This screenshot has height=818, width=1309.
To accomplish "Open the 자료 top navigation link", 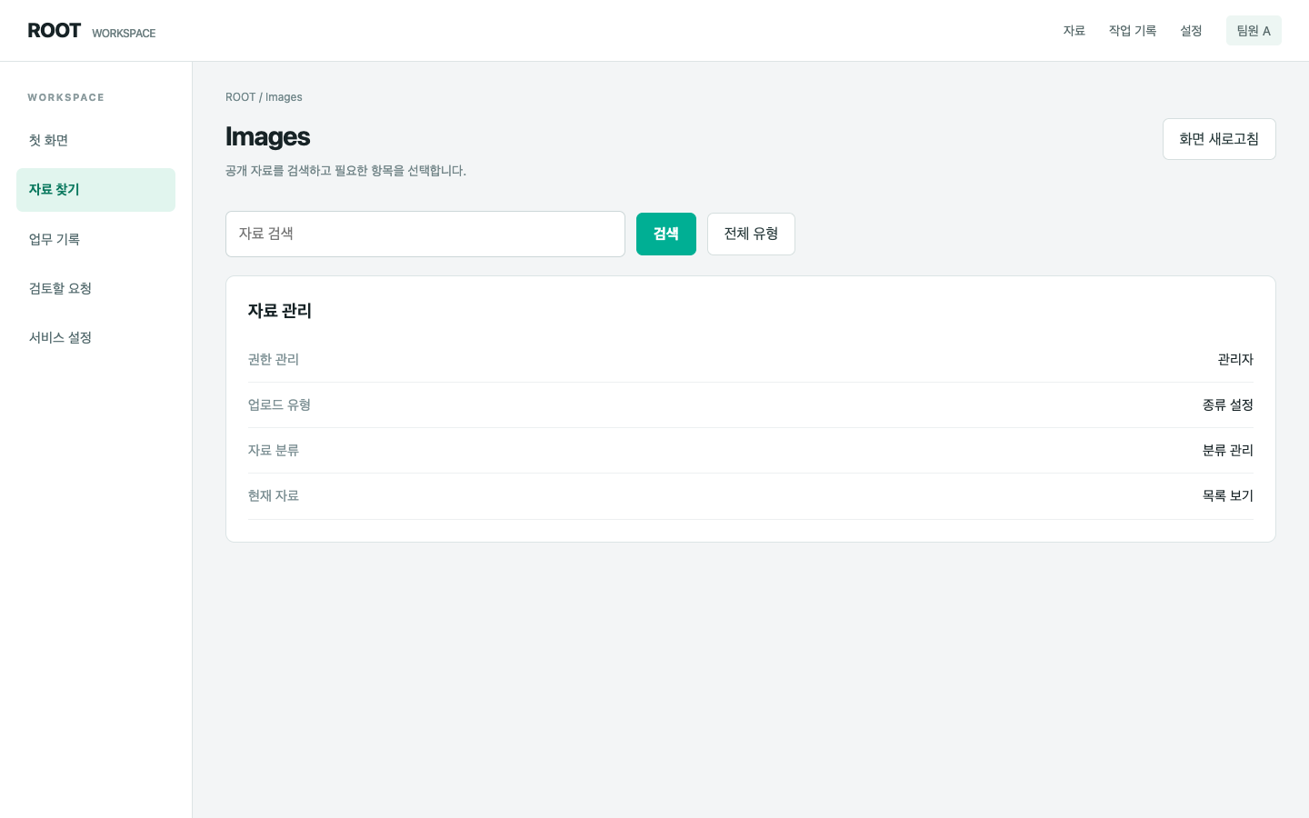I will click(x=1074, y=31).
